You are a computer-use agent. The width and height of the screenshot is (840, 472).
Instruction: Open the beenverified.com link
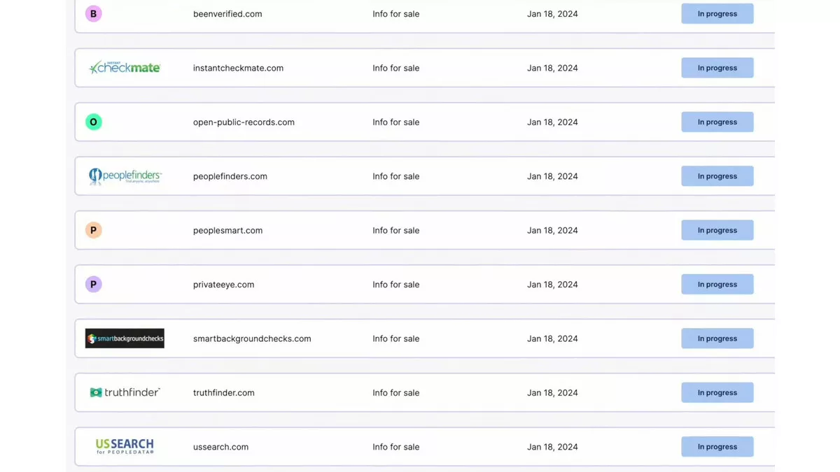[227, 13]
